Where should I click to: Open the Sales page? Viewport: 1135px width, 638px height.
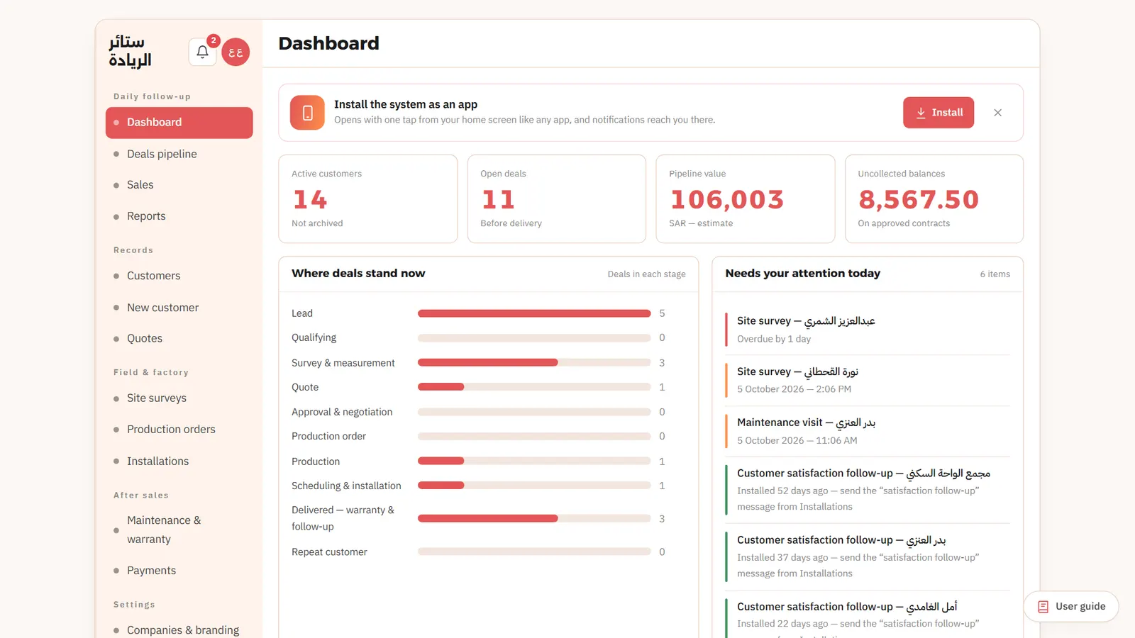179,185
